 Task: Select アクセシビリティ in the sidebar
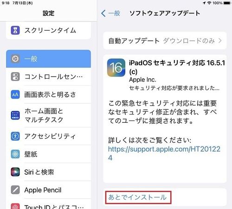click(48, 136)
